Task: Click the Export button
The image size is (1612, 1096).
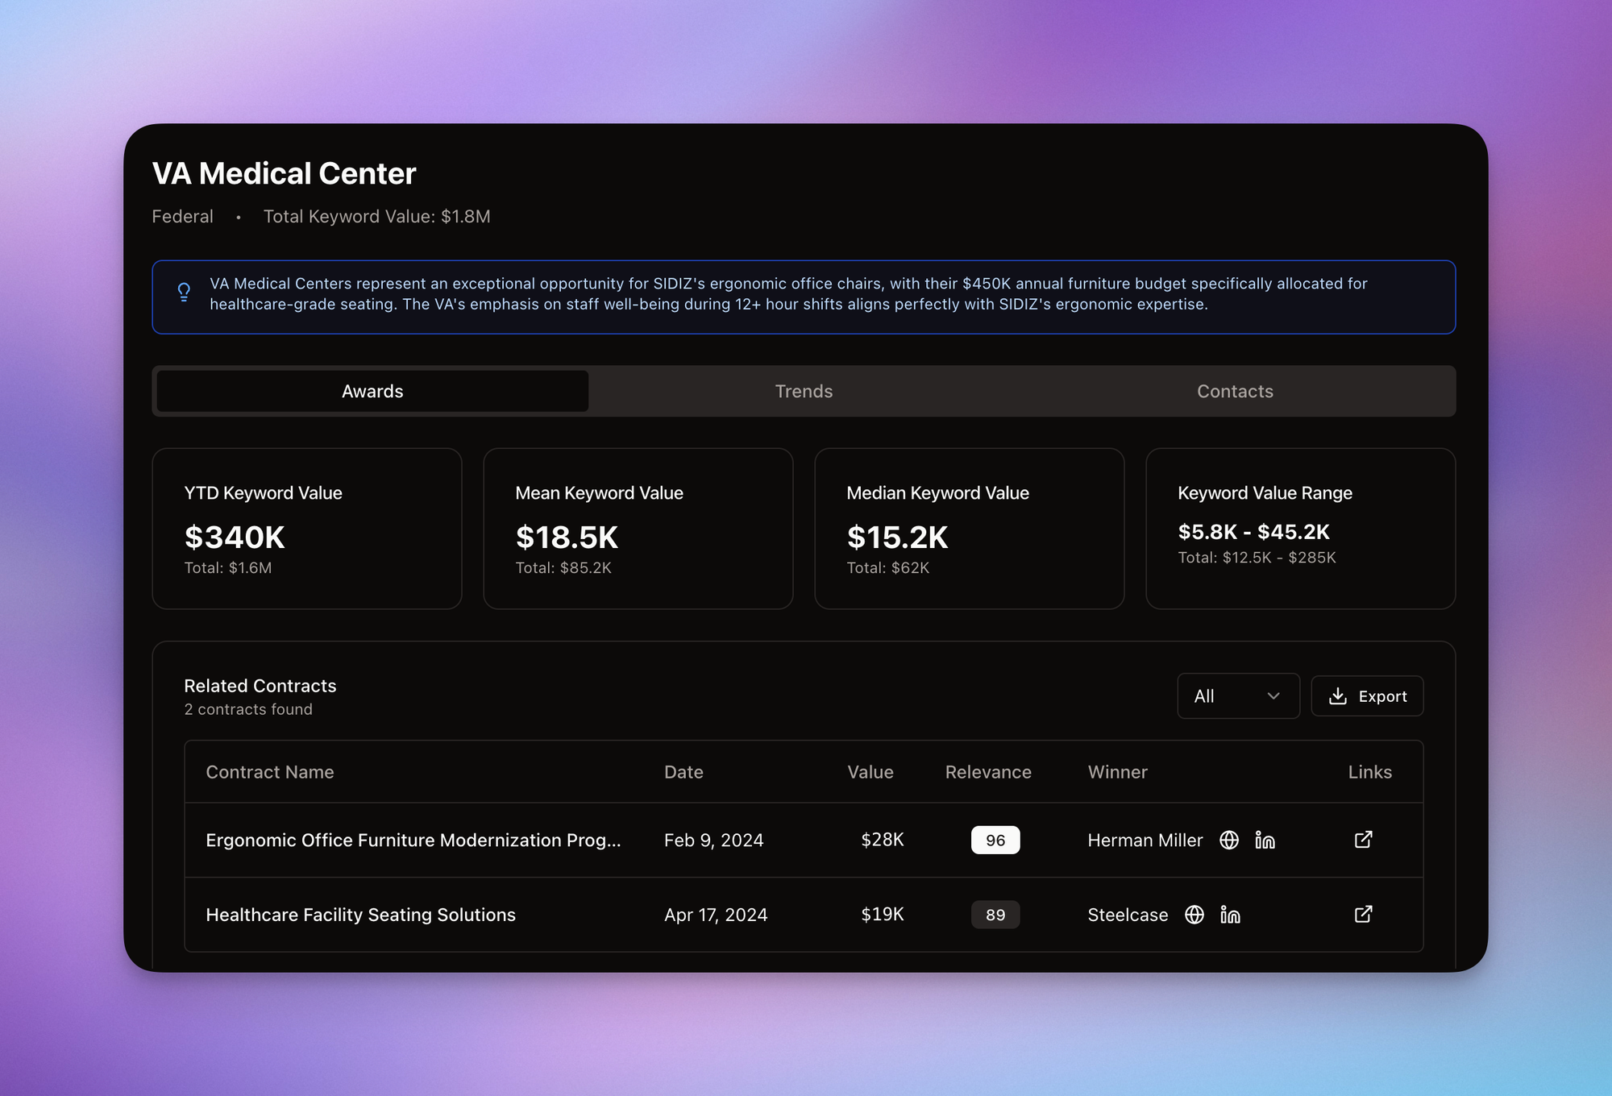Action: pyautogui.click(x=1367, y=696)
